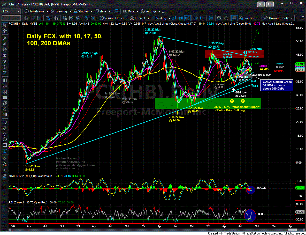Select the rectangle drawing tool
The width and height of the screenshot is (306, 235).
coord(5,145)
